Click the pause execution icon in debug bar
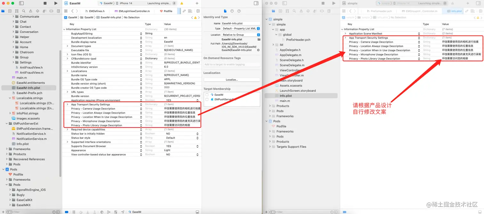This screenshot has width=484, height=214. point(74,212)
